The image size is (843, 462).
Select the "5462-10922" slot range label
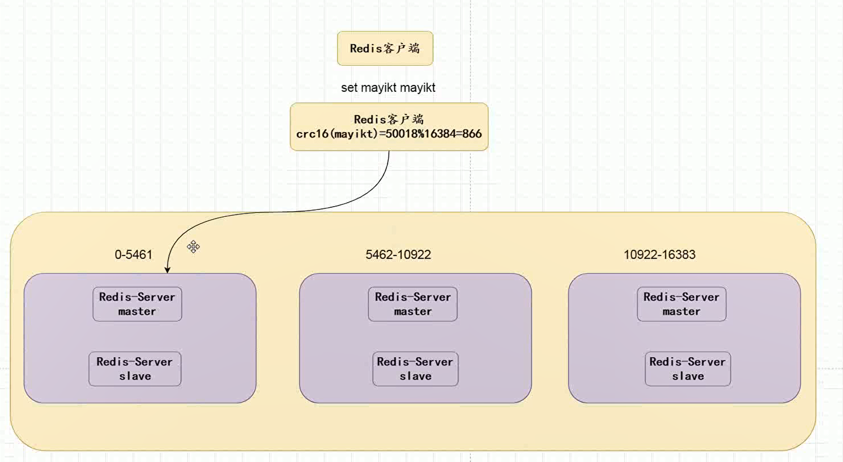(x=398, y=255)
